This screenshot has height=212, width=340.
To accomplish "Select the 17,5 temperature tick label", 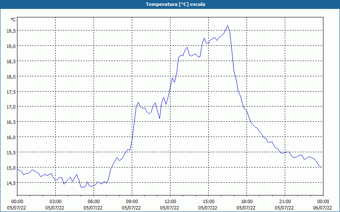I will tap(11, 92).
